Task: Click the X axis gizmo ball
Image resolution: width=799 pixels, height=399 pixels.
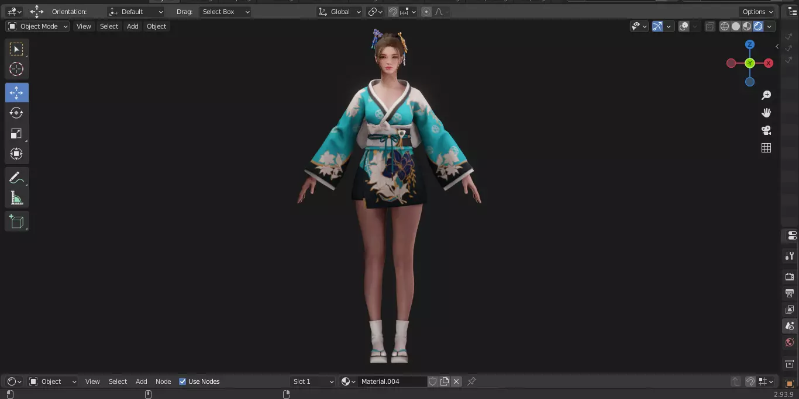Action: pos(769,63)
